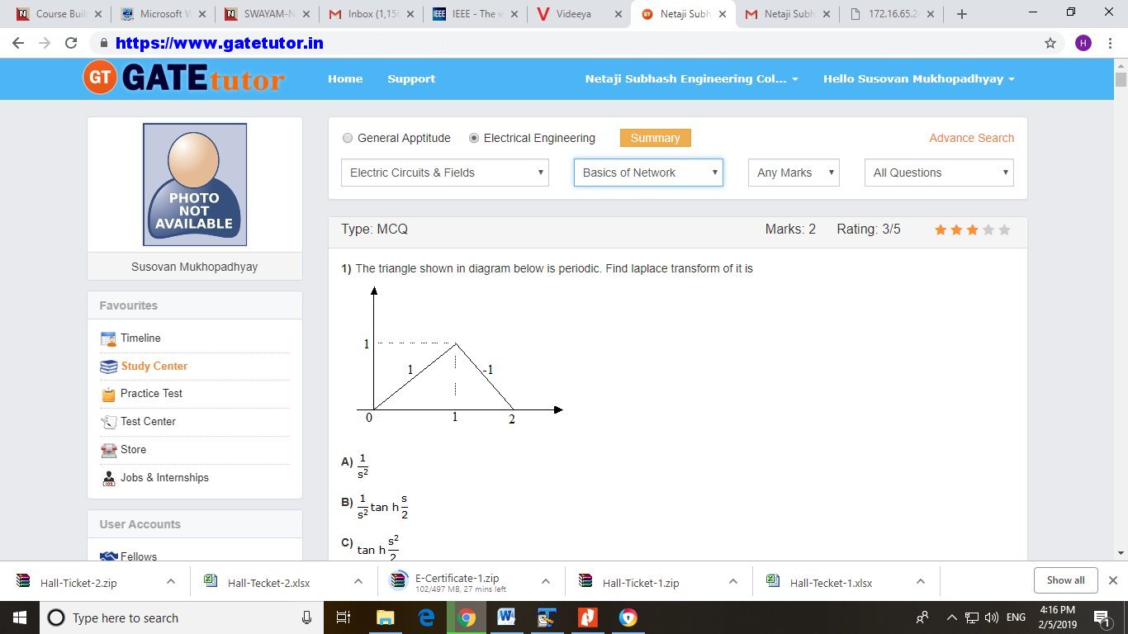Reload the page with refresh icon

pyautogui.click(x=71, y=43)
